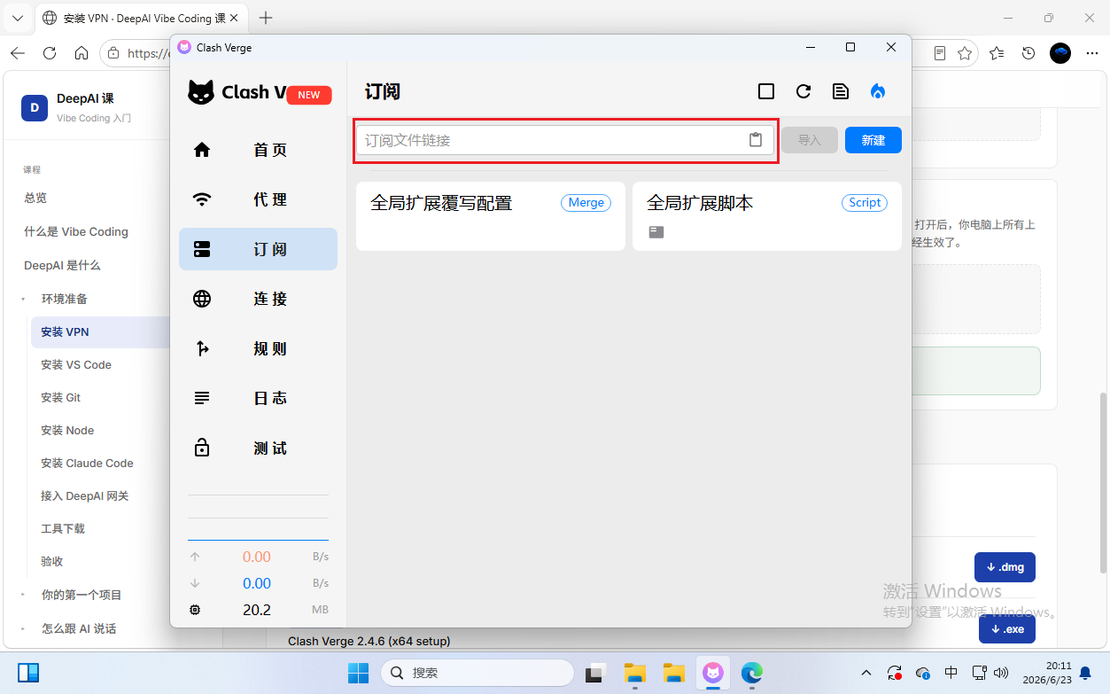The width and height of the screenshot is (1110, 694).
Task: Refresh all subscriptions with the circular arrow
Action: [803, 91]
